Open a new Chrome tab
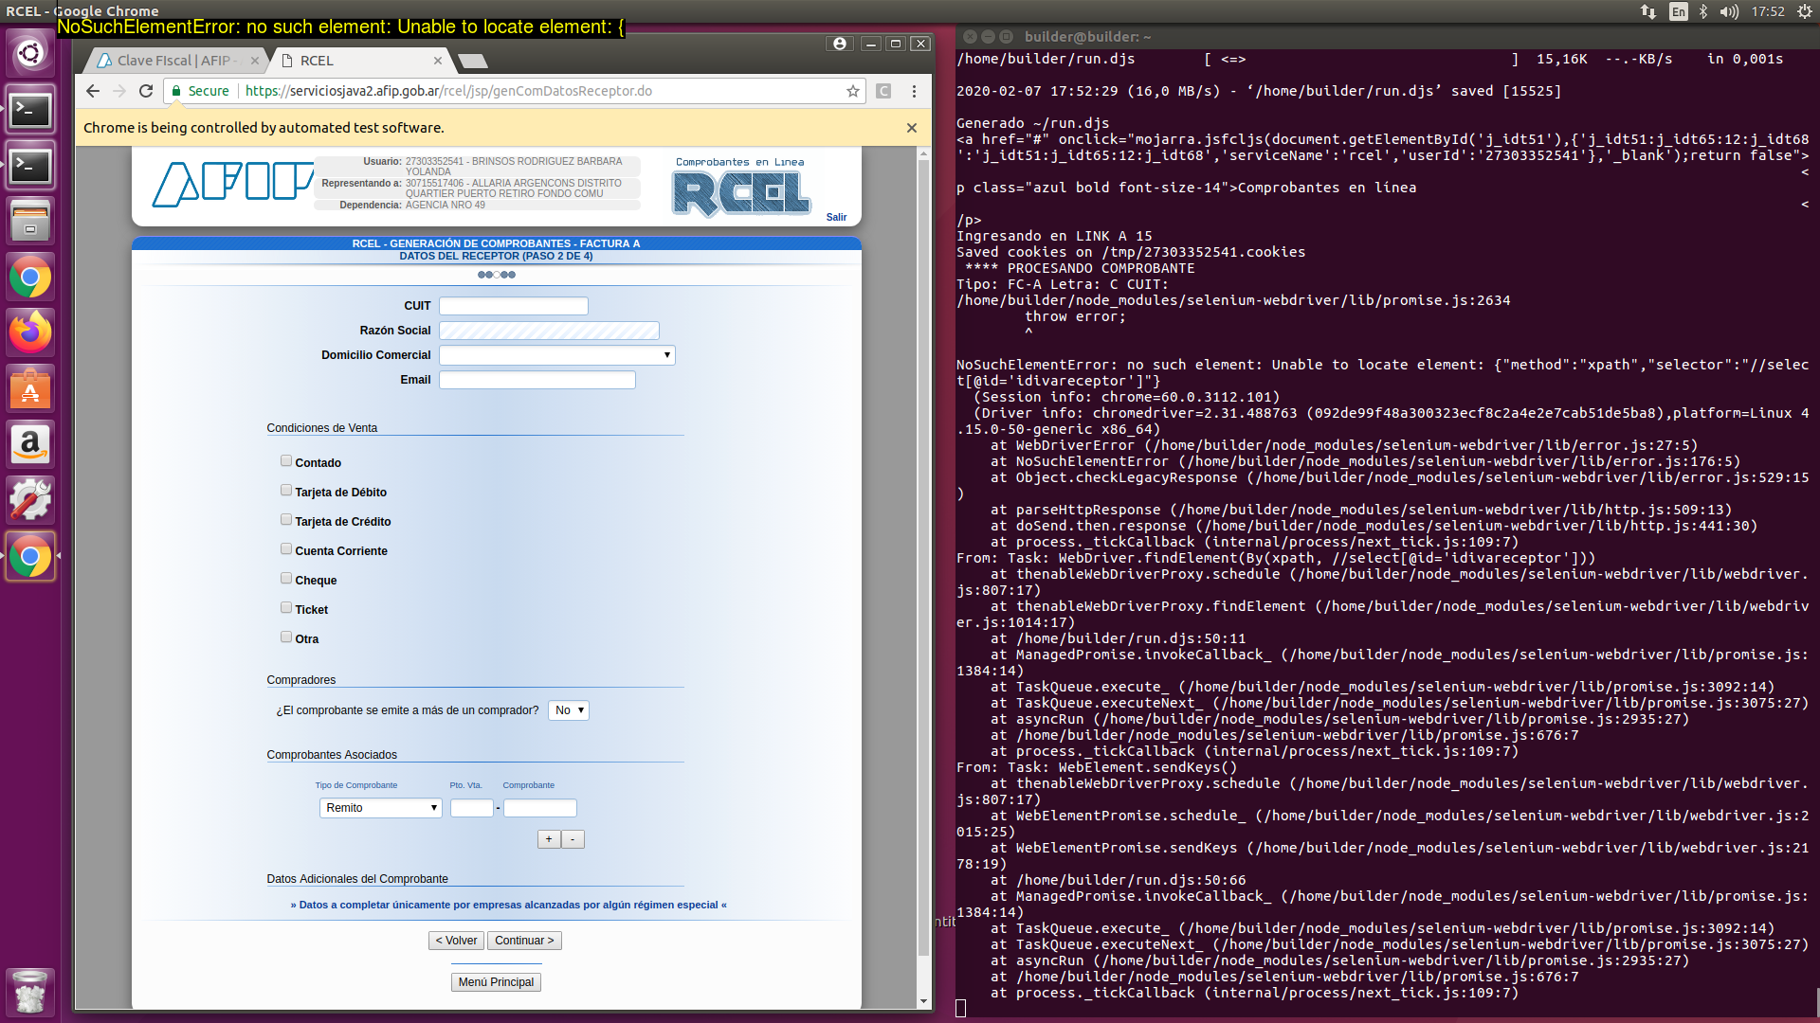1820x1023 pixels. [x=473, y=62]
